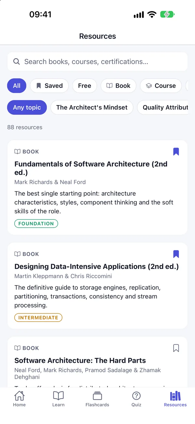Tap the magnifying glass search icon

17,61
